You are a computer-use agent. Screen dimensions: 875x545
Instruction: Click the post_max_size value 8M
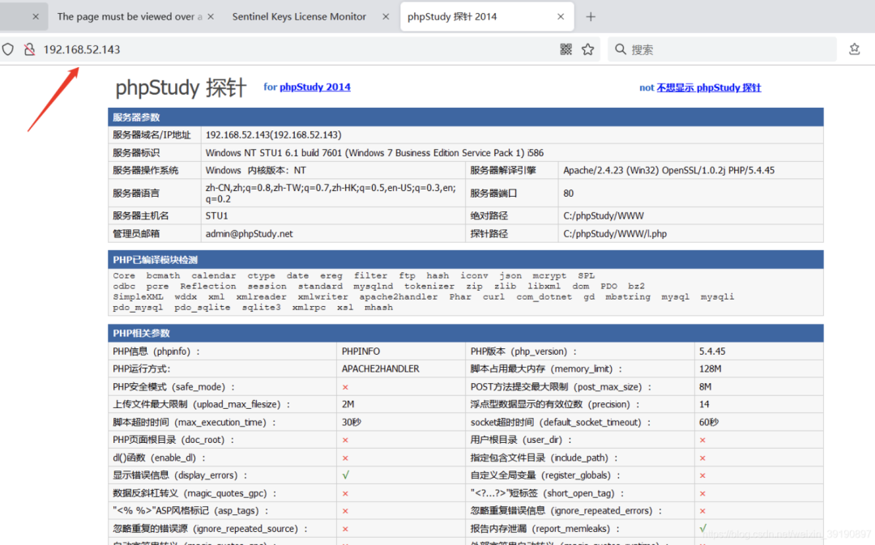point(705,386)
